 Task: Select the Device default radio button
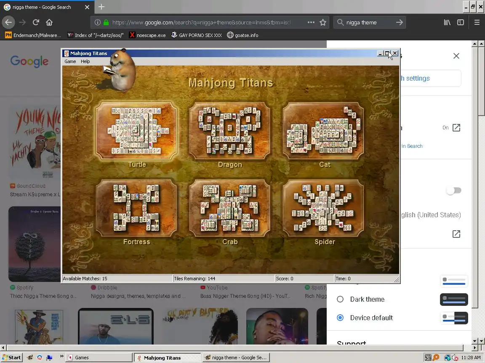point(340,318)
